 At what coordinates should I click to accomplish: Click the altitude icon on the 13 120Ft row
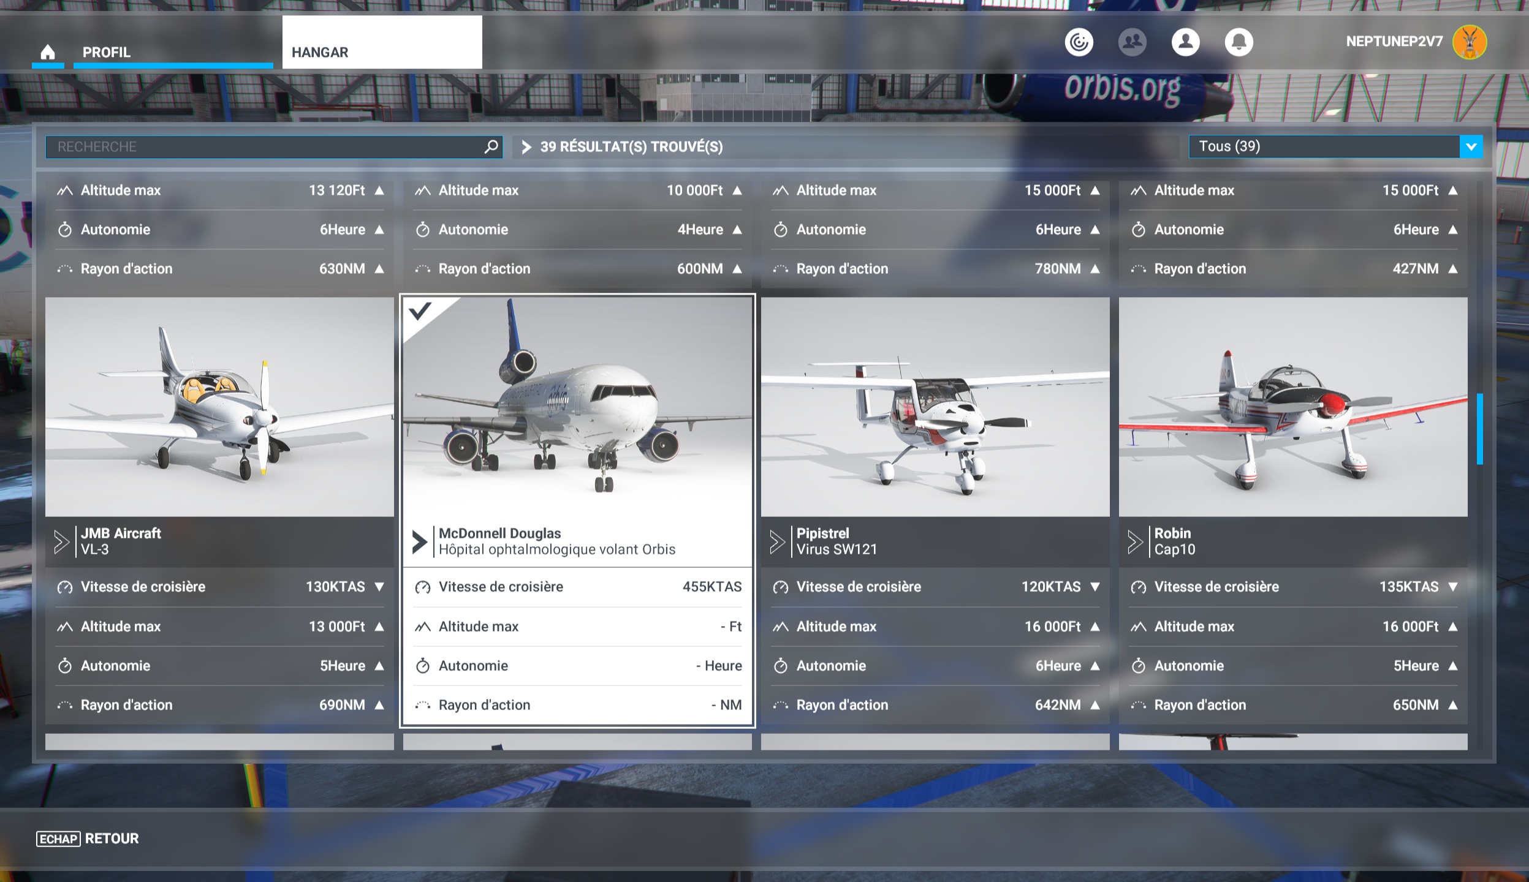[x=65, y=190]
